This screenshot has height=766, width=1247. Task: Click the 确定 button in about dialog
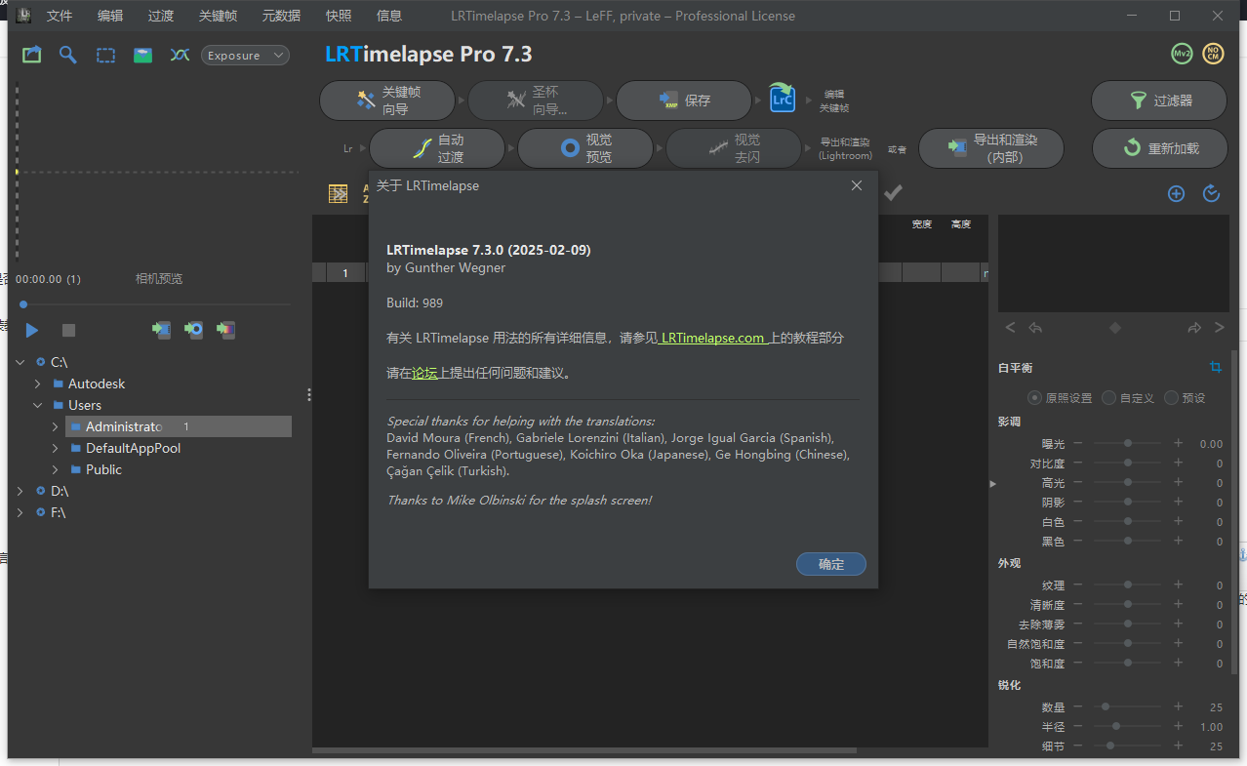click(x=831, y=564)
